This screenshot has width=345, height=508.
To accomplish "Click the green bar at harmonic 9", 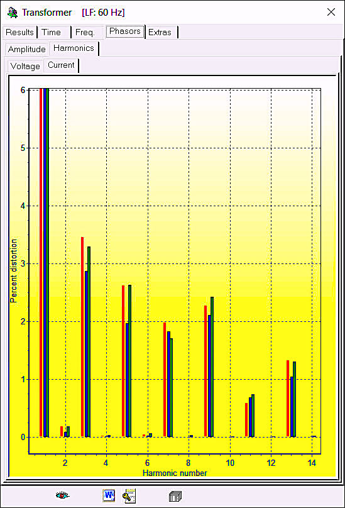I will point(212,367).
